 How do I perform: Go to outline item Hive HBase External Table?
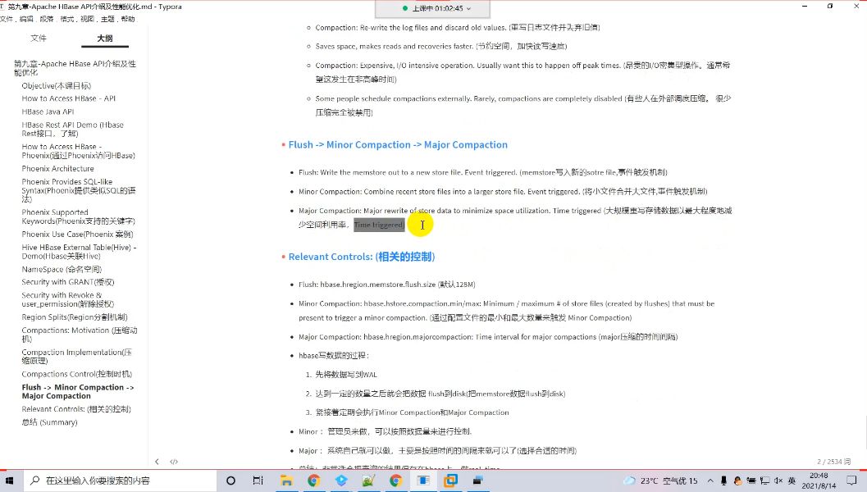point(79,252)
